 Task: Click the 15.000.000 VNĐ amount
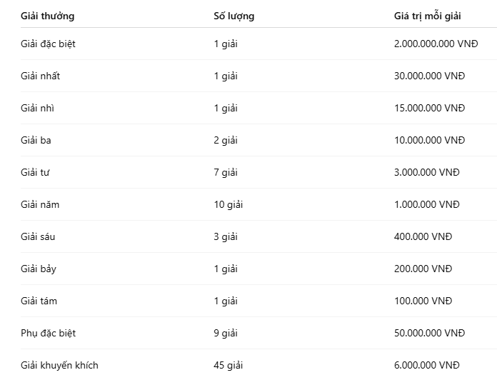click(x=429, y=108)
